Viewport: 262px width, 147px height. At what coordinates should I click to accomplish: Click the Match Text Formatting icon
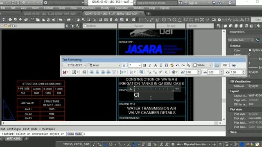click(172, 65)
